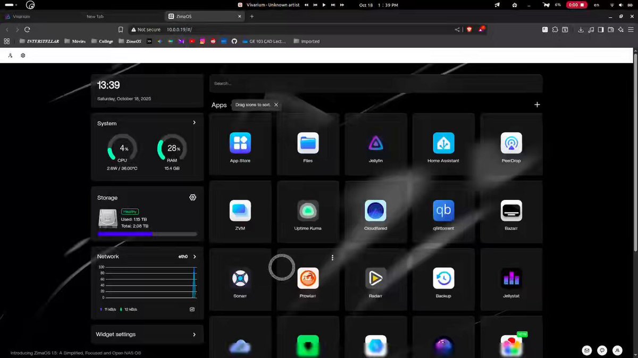Click the address bar URL 10.0.0.19
The height and width of the screenshot is (358, 638).
179,30
